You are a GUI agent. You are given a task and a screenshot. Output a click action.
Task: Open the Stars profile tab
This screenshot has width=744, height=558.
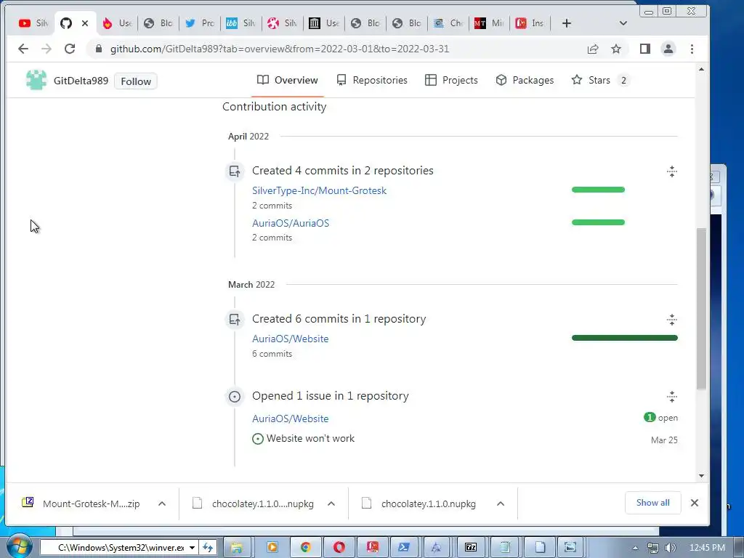click(x=600, y=80)
